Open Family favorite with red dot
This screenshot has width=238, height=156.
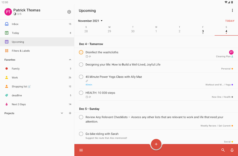(x=37, y=69)
